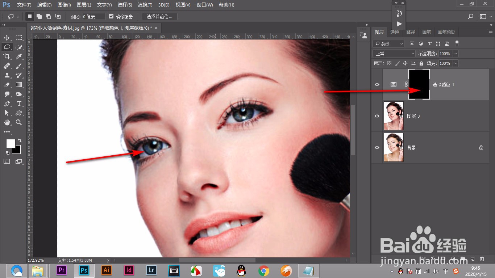Select the History Brush tool
This screenshot has height=278, width=495.
click(19, 75)
